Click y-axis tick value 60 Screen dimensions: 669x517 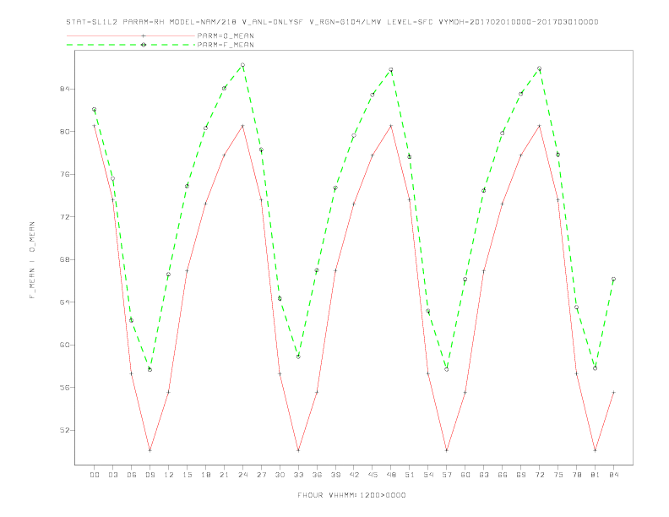65,346
